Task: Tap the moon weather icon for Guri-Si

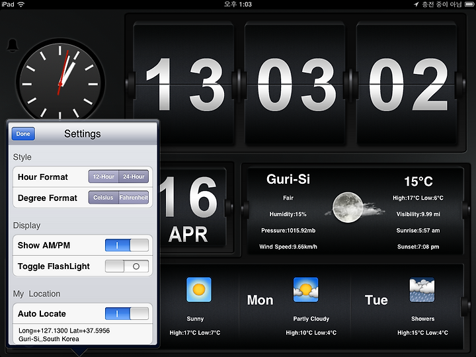Action: pyautogui.click(x=348, y=208)
